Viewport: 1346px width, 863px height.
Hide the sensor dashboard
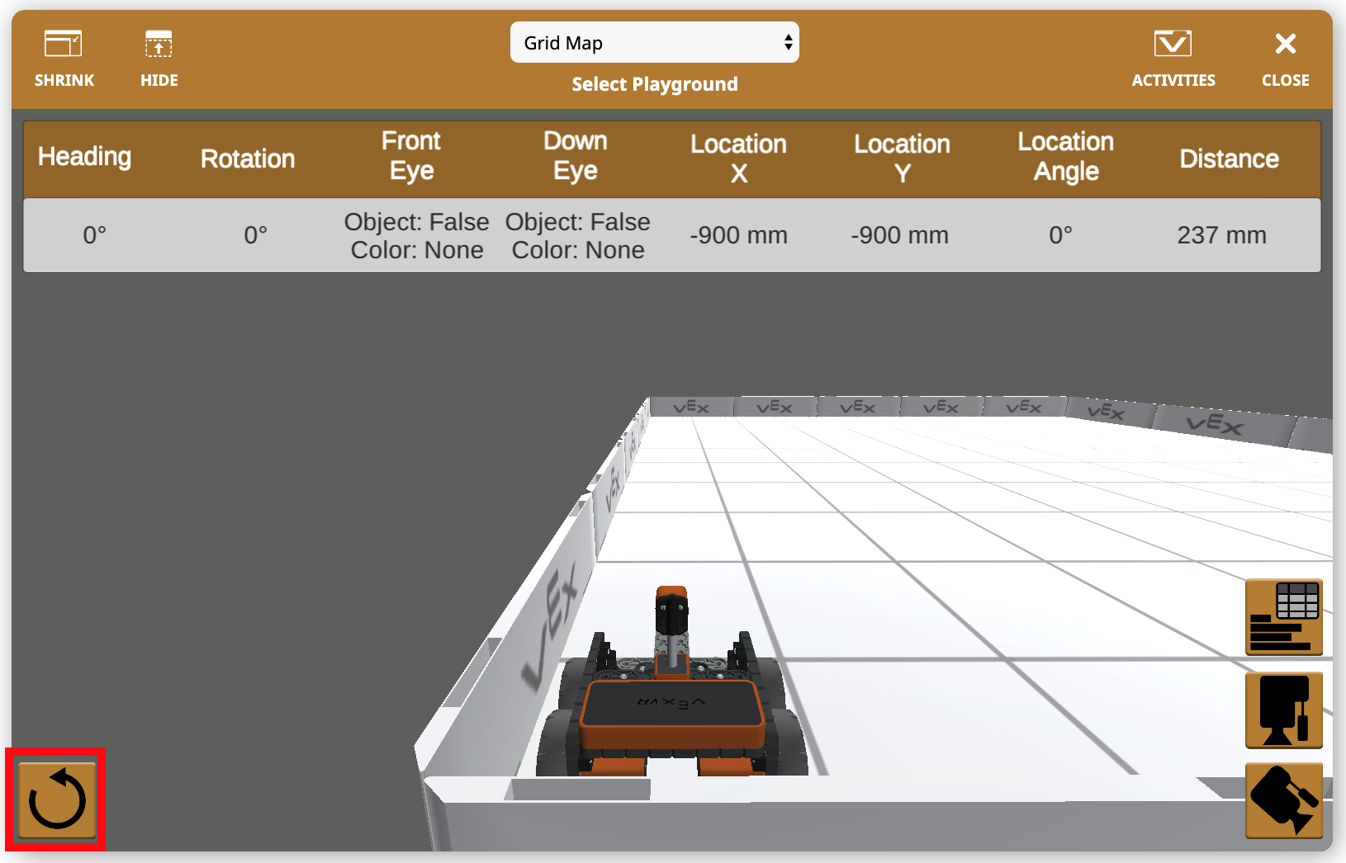pos(158,58)
